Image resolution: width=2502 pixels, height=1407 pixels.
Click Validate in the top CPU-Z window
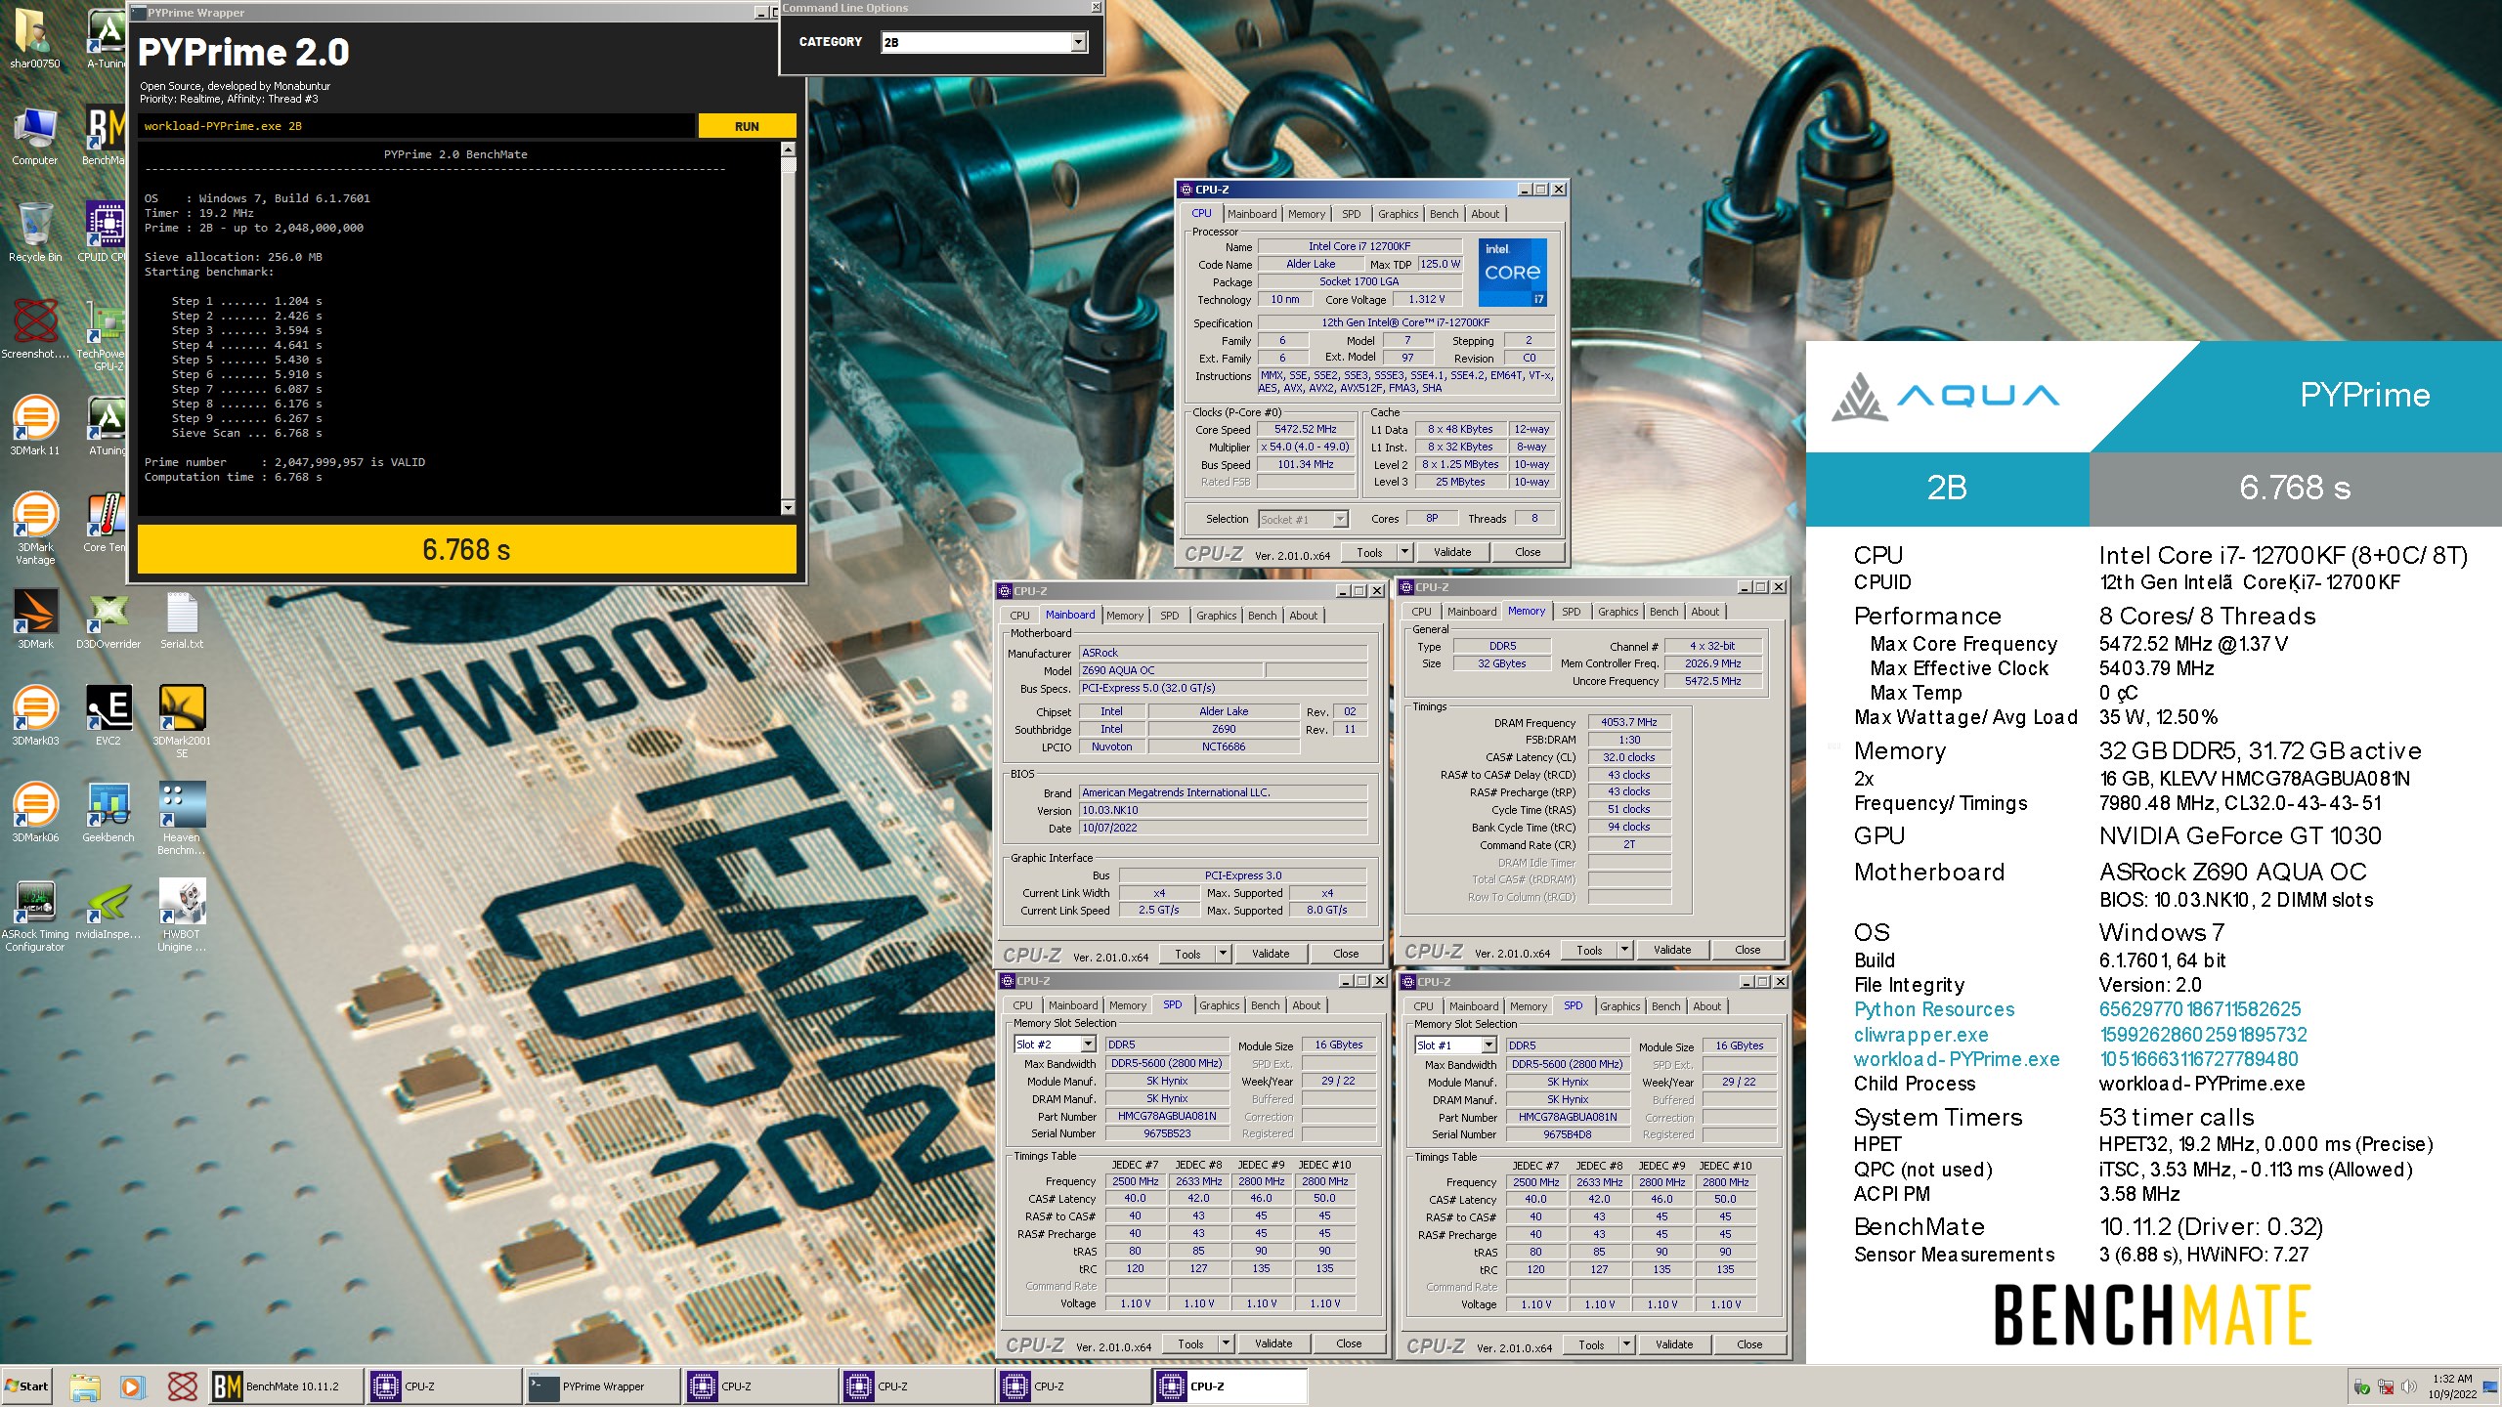coord(1452,552)
